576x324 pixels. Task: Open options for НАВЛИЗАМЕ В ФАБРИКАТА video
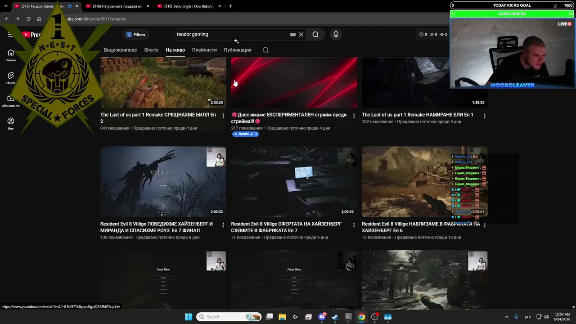click(x=485, y=225)
